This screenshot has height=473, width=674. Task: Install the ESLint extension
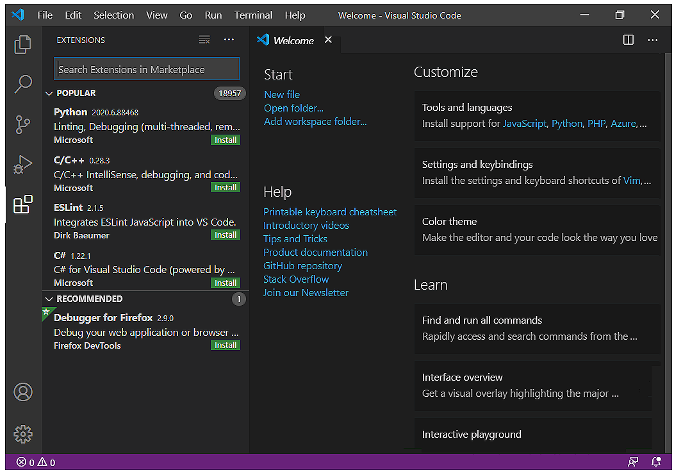point(226,235)
